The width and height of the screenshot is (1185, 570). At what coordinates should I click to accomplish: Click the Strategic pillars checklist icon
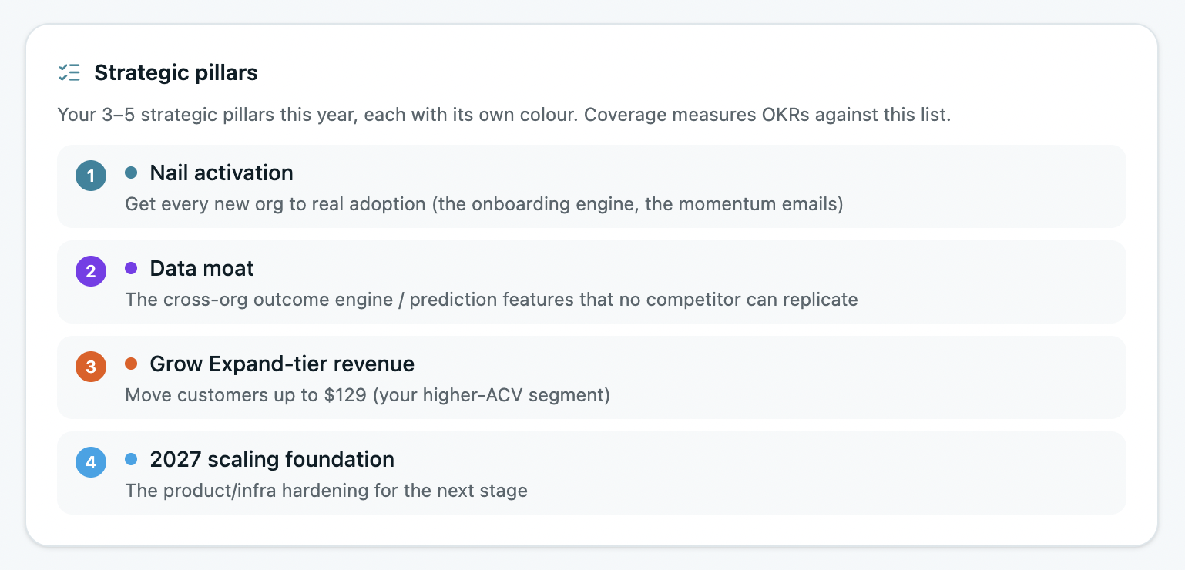point(69,73)
